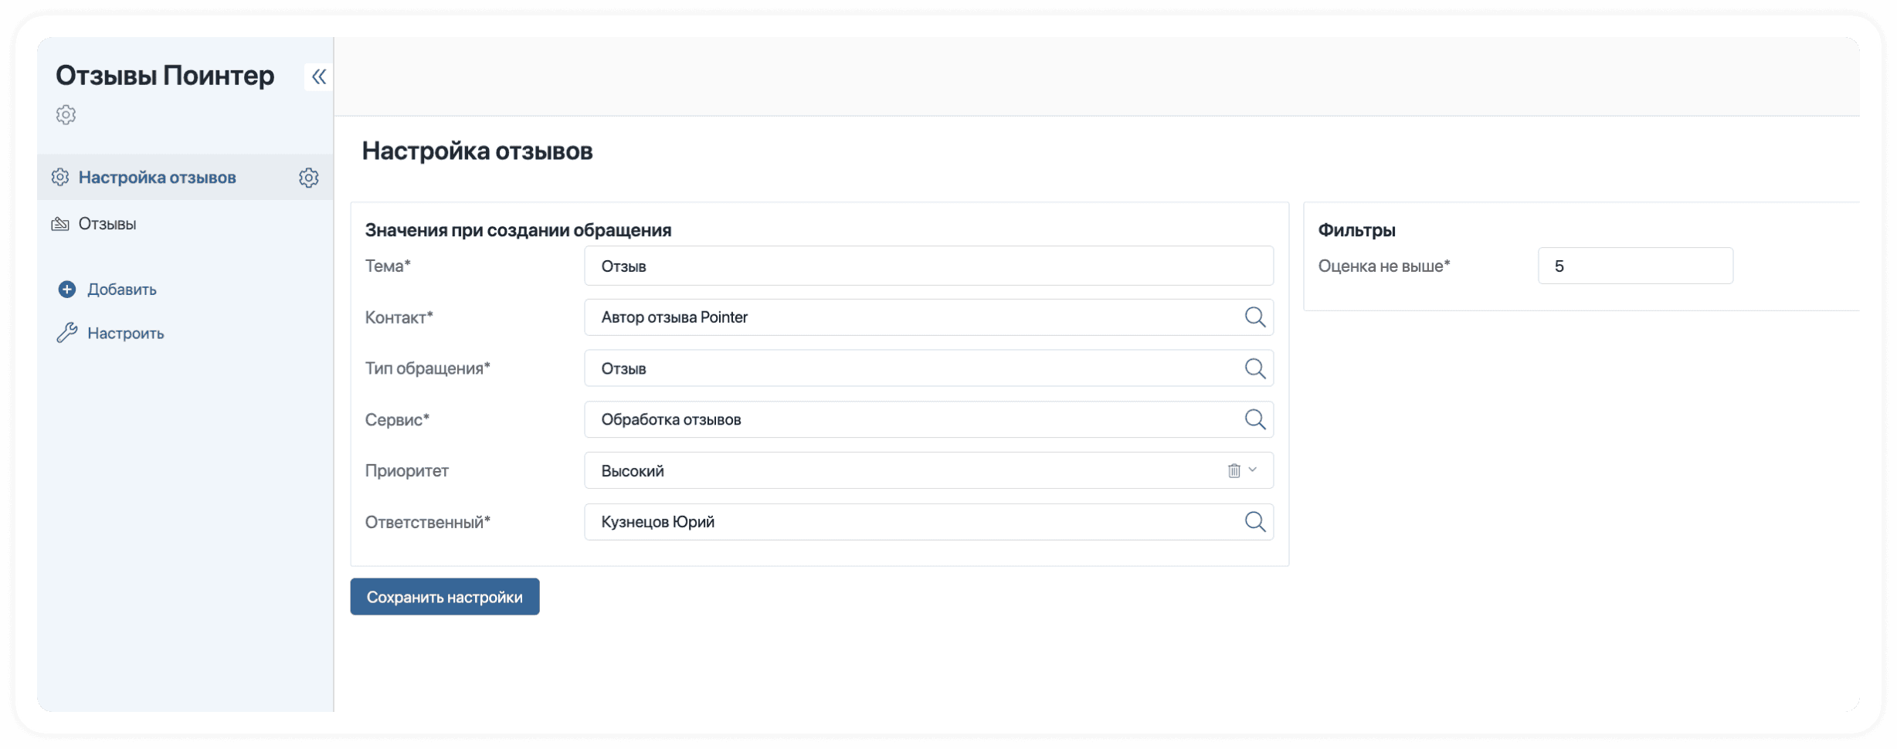1897x749 pixels.
Task: Click the plus icon next to Добавить
Action: click(67, 290)
